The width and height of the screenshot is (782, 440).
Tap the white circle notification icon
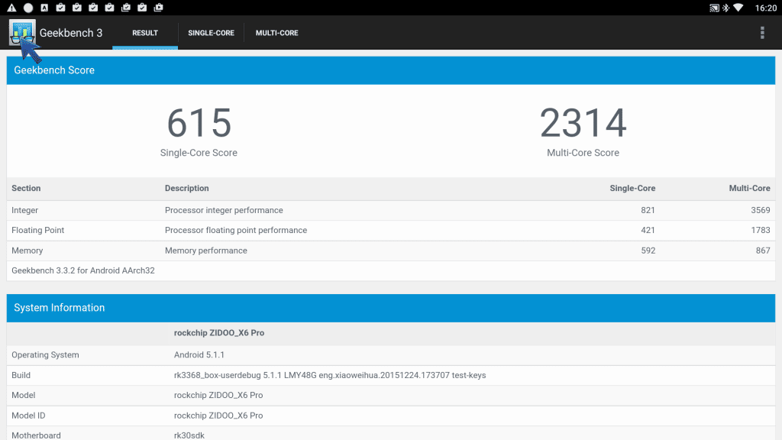click(x=28, y=8)
